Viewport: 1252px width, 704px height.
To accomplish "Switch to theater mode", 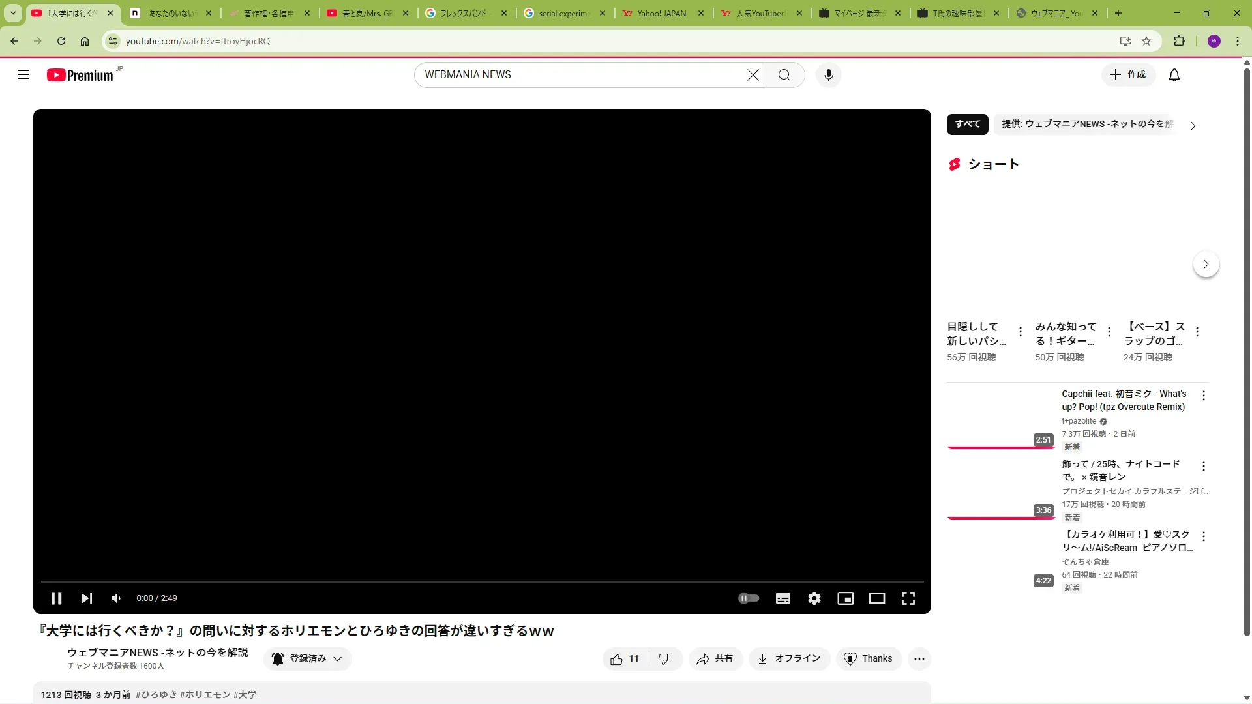I will 876,598.
